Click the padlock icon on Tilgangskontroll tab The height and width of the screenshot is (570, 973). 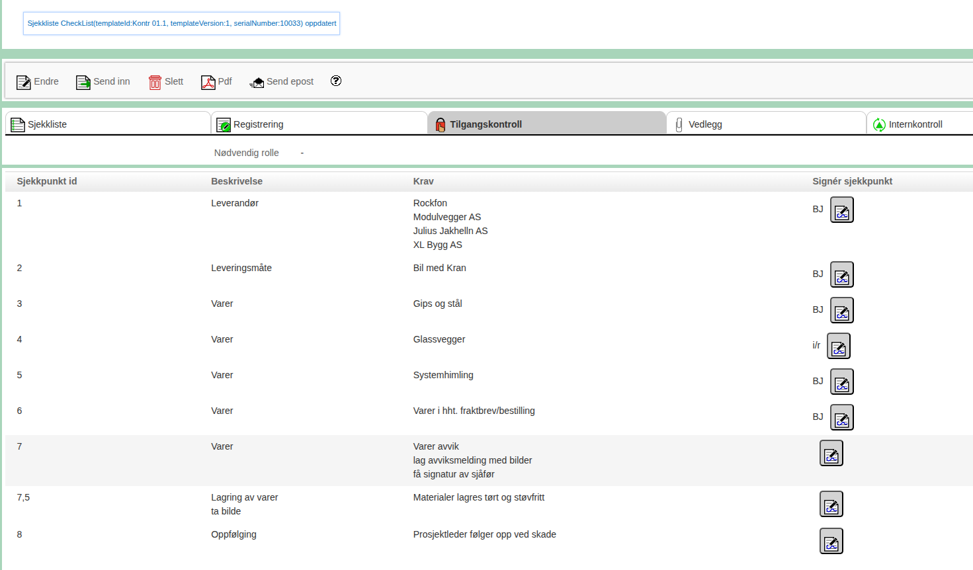[441, 124]
